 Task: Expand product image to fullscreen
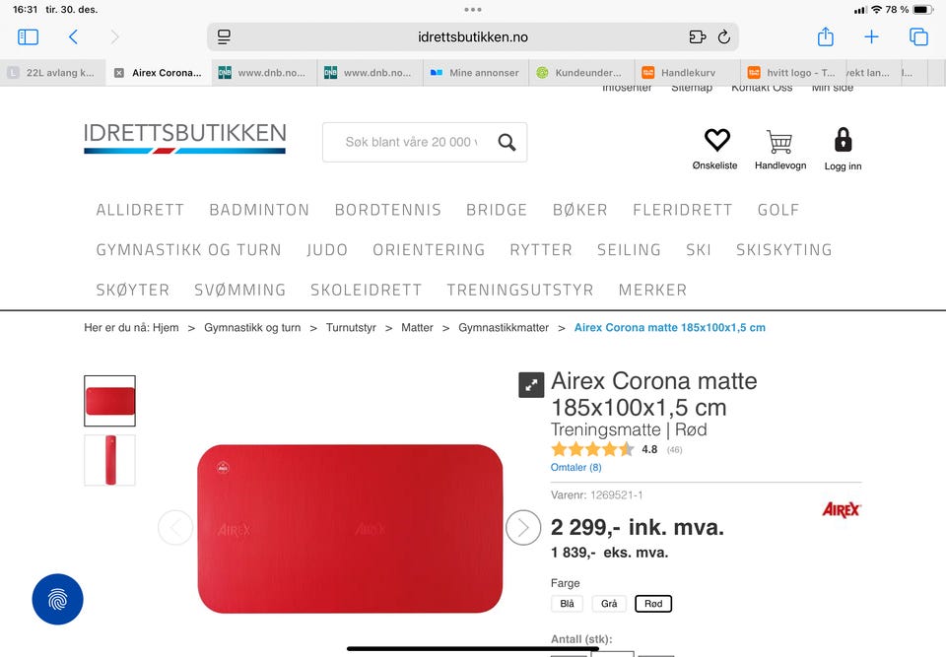tap(531, 385)
